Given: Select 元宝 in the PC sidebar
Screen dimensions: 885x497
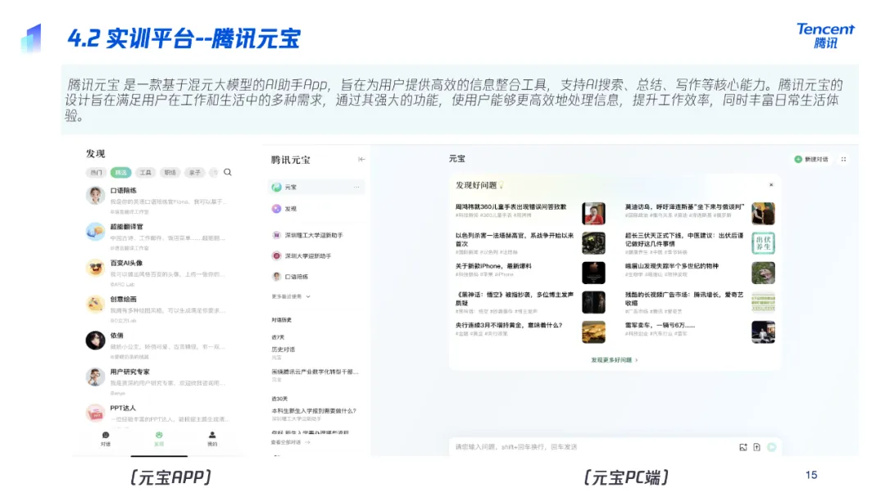Looking at the screenshot, I should pos(316,188).
